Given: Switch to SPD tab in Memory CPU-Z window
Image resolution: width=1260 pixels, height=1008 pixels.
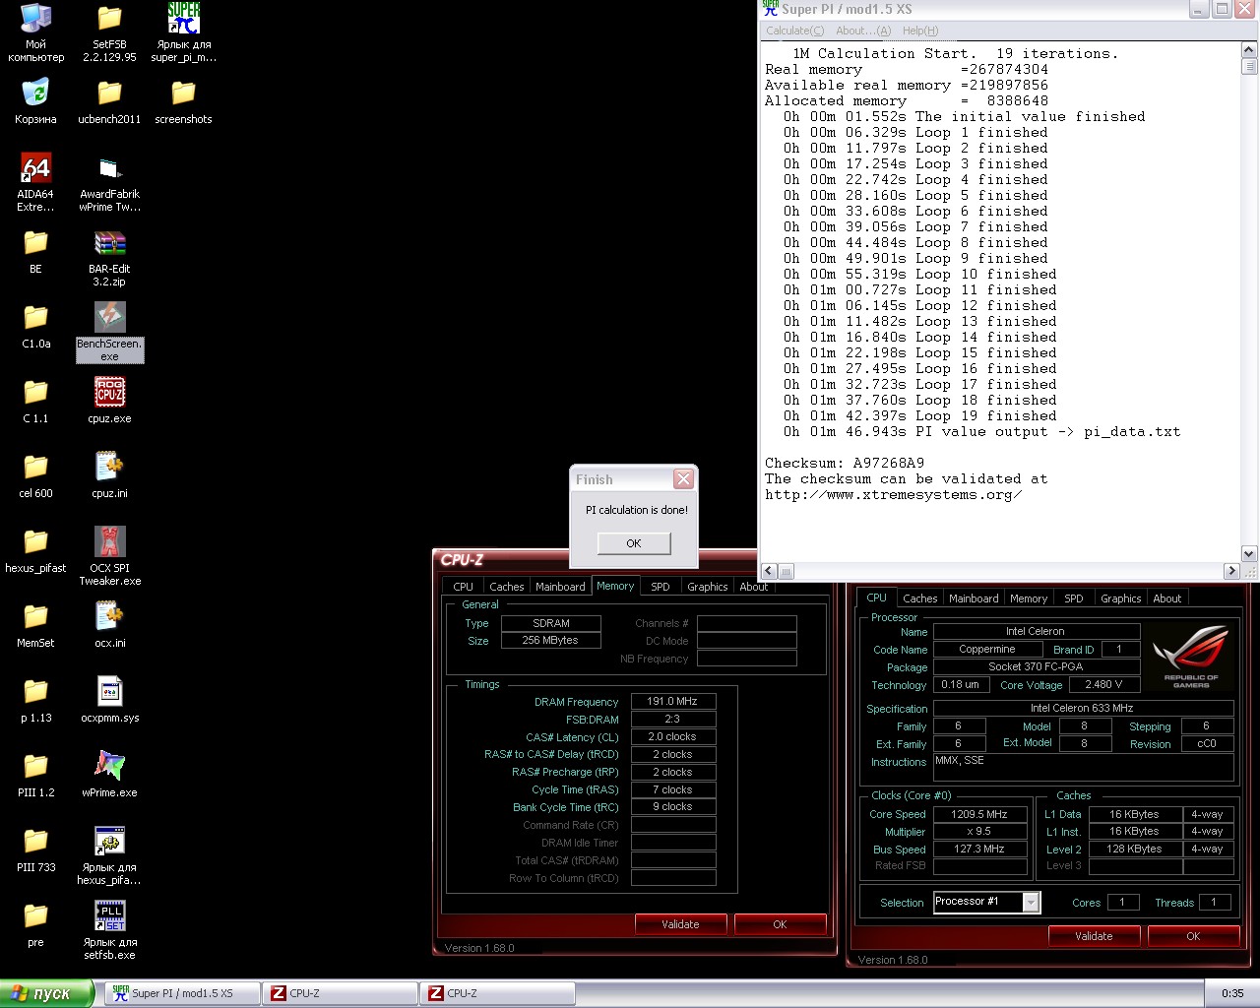Looking at the screenshot, I should click(661, 587).
